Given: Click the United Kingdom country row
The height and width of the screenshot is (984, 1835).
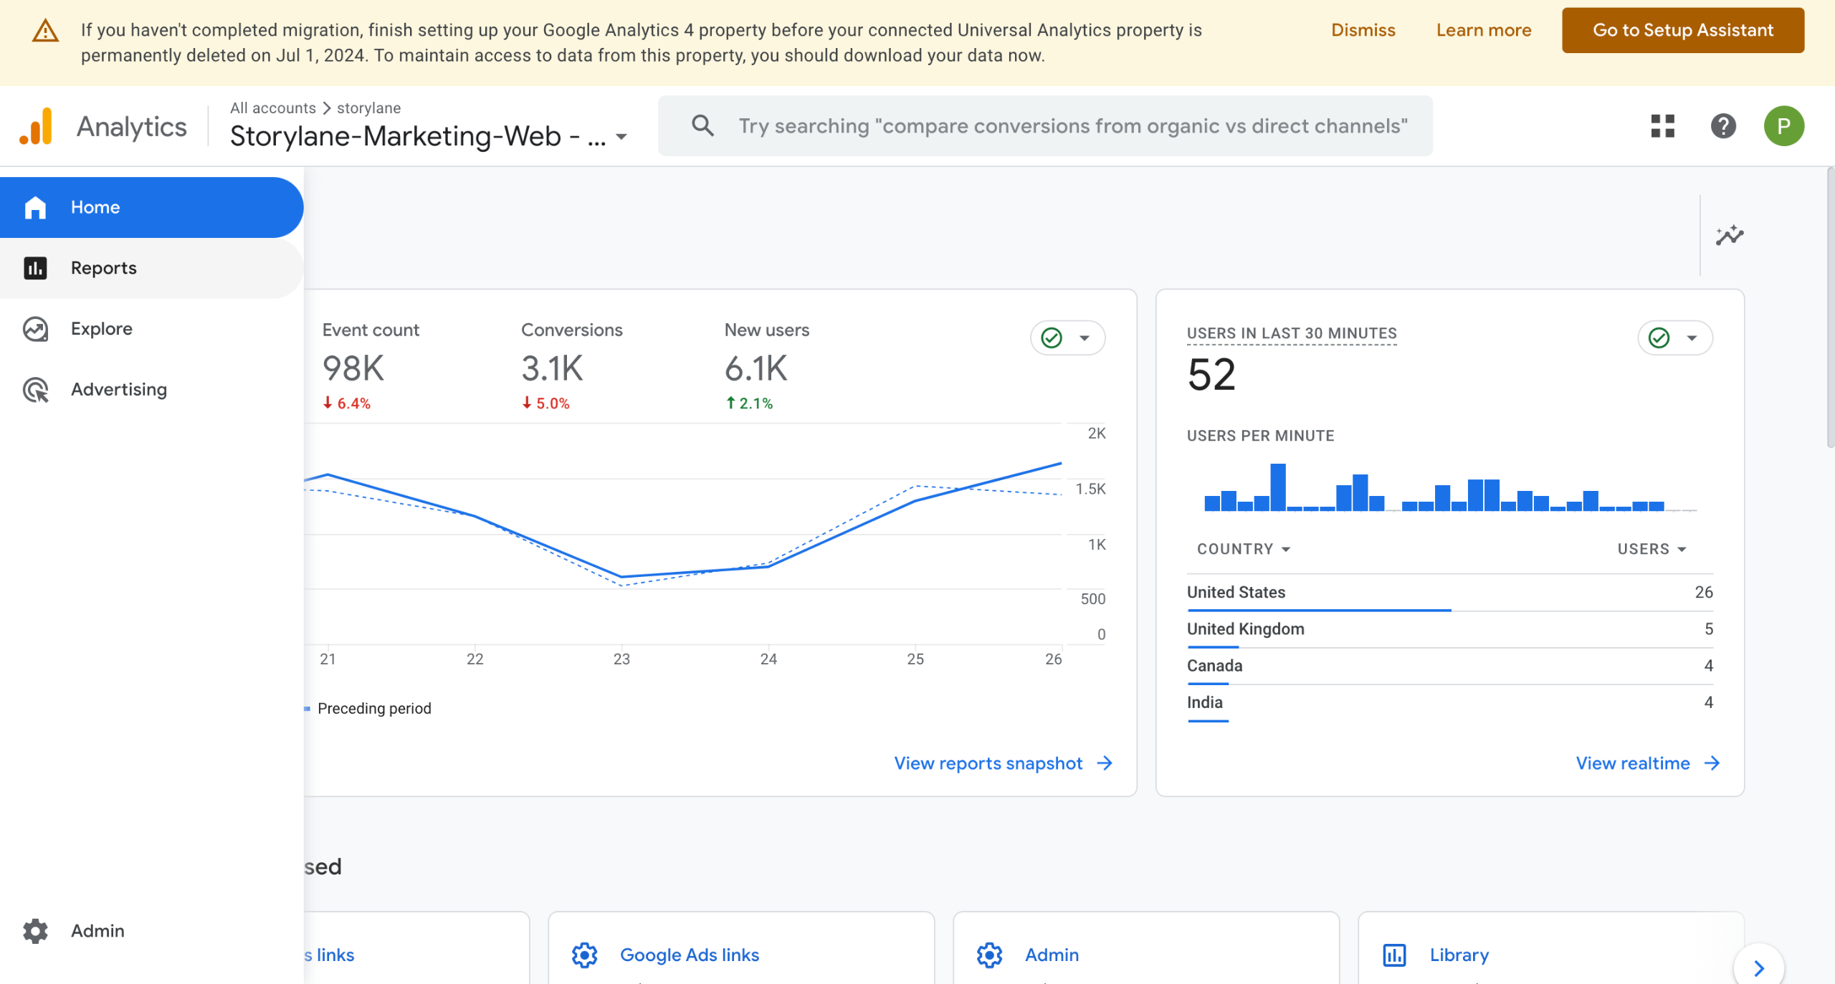Looking at the screenshot, I should click(1449, 629).
